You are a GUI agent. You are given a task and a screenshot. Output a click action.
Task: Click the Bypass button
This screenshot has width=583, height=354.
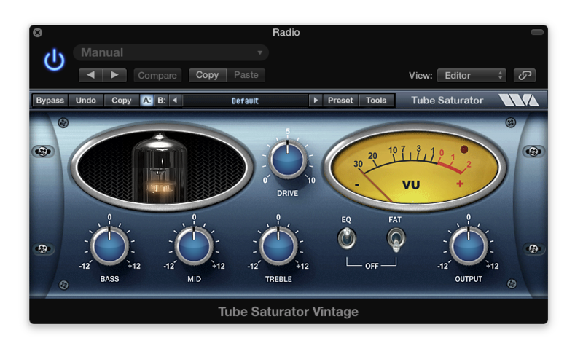coord(50,101)
